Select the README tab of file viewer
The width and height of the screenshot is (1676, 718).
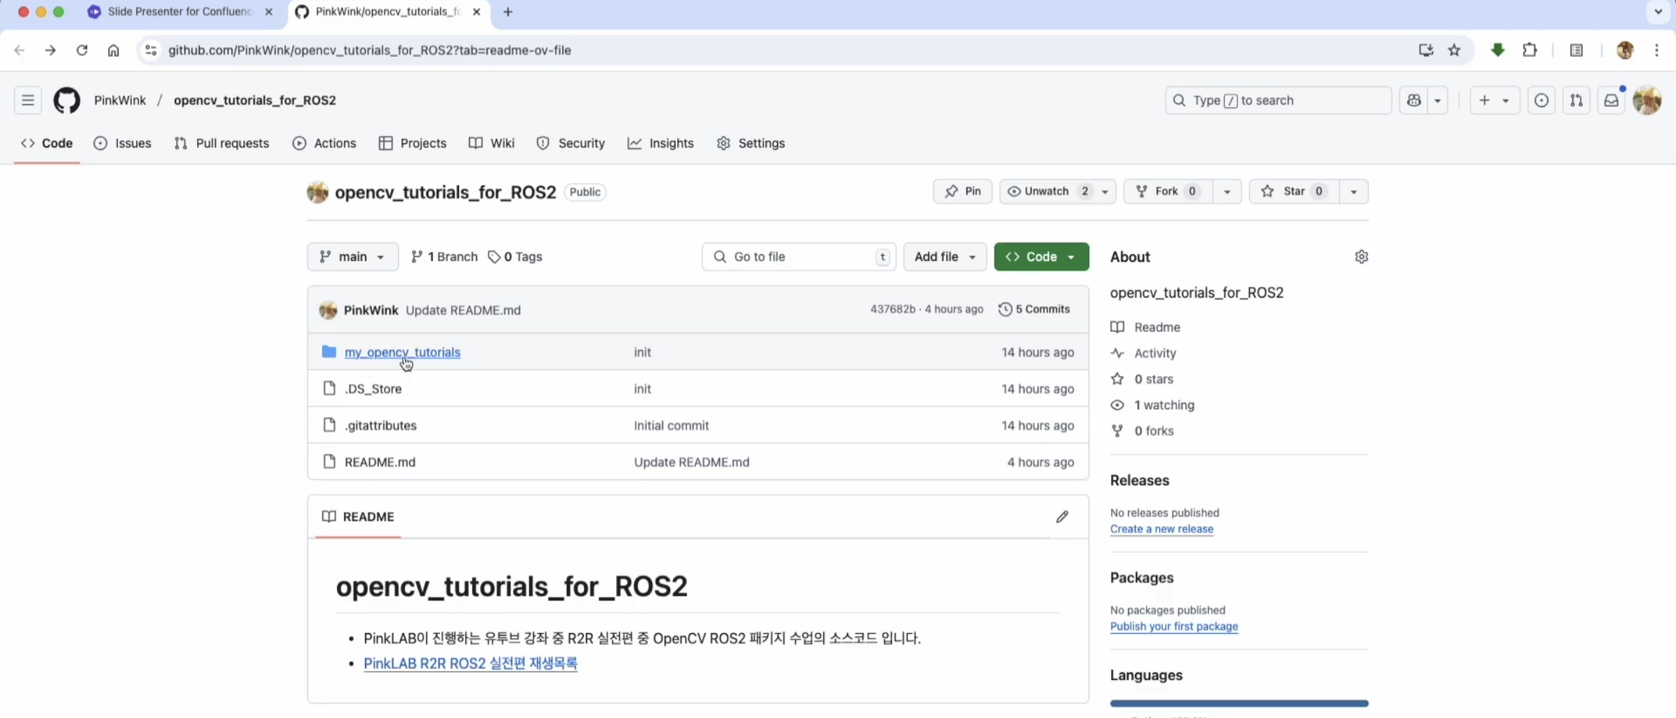tap(358, 517)
